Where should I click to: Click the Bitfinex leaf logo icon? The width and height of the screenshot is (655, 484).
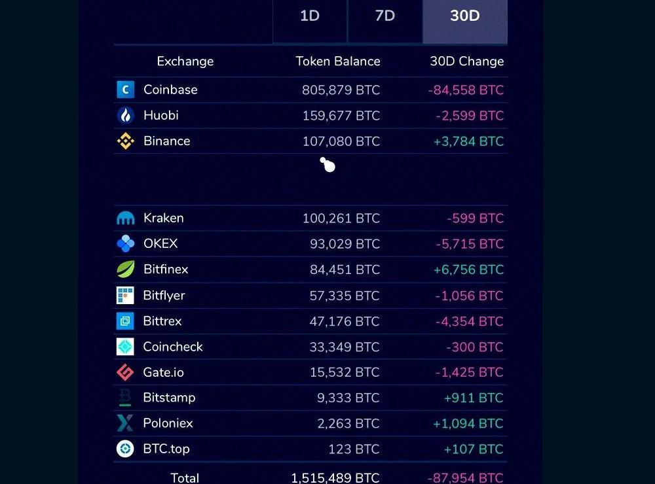(125, 269)
